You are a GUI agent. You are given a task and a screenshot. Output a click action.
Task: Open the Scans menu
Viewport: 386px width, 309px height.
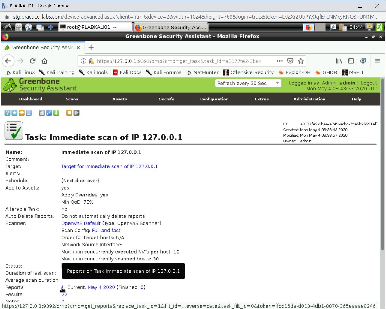(72, 99)
